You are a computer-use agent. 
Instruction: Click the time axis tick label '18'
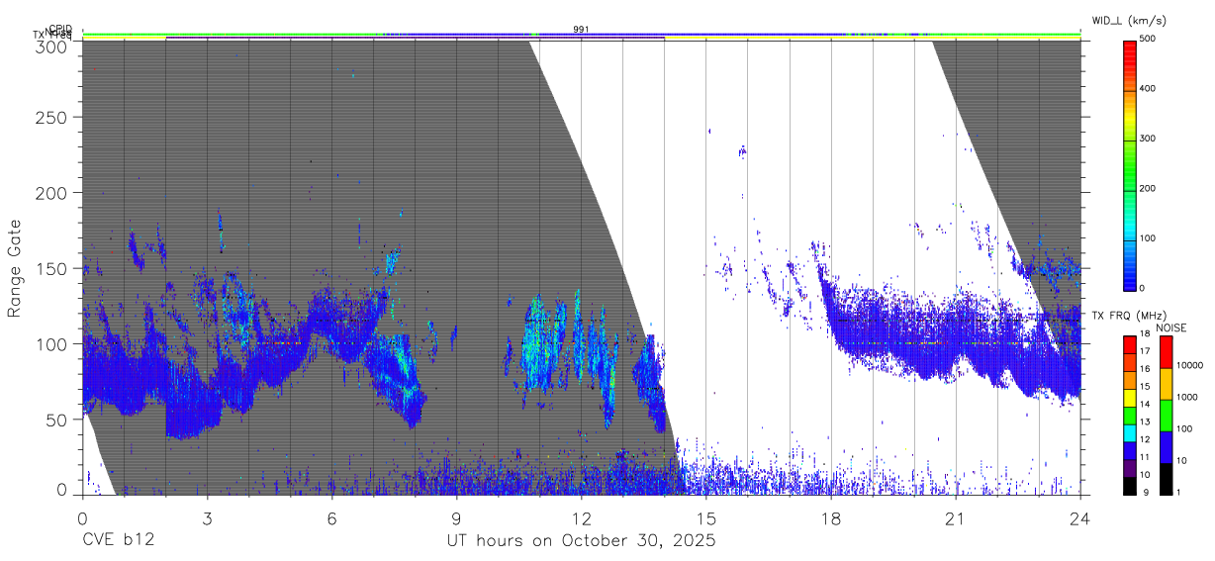pyautogui.click(x=831, y=518)
